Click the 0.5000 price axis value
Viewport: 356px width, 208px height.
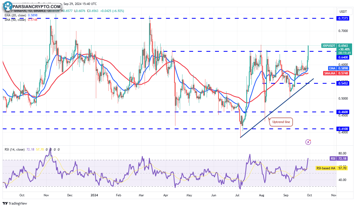point(343,98)
